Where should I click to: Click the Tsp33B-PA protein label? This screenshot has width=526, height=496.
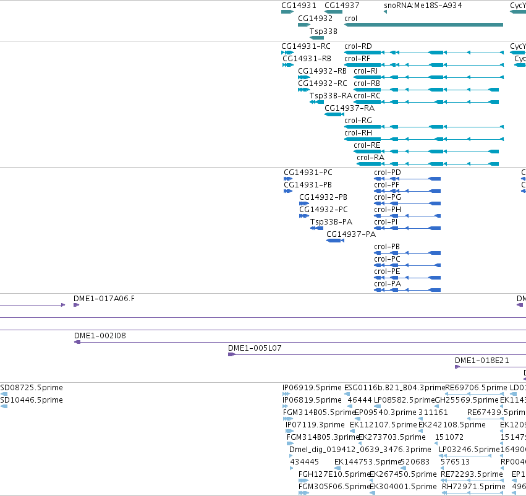331,222
